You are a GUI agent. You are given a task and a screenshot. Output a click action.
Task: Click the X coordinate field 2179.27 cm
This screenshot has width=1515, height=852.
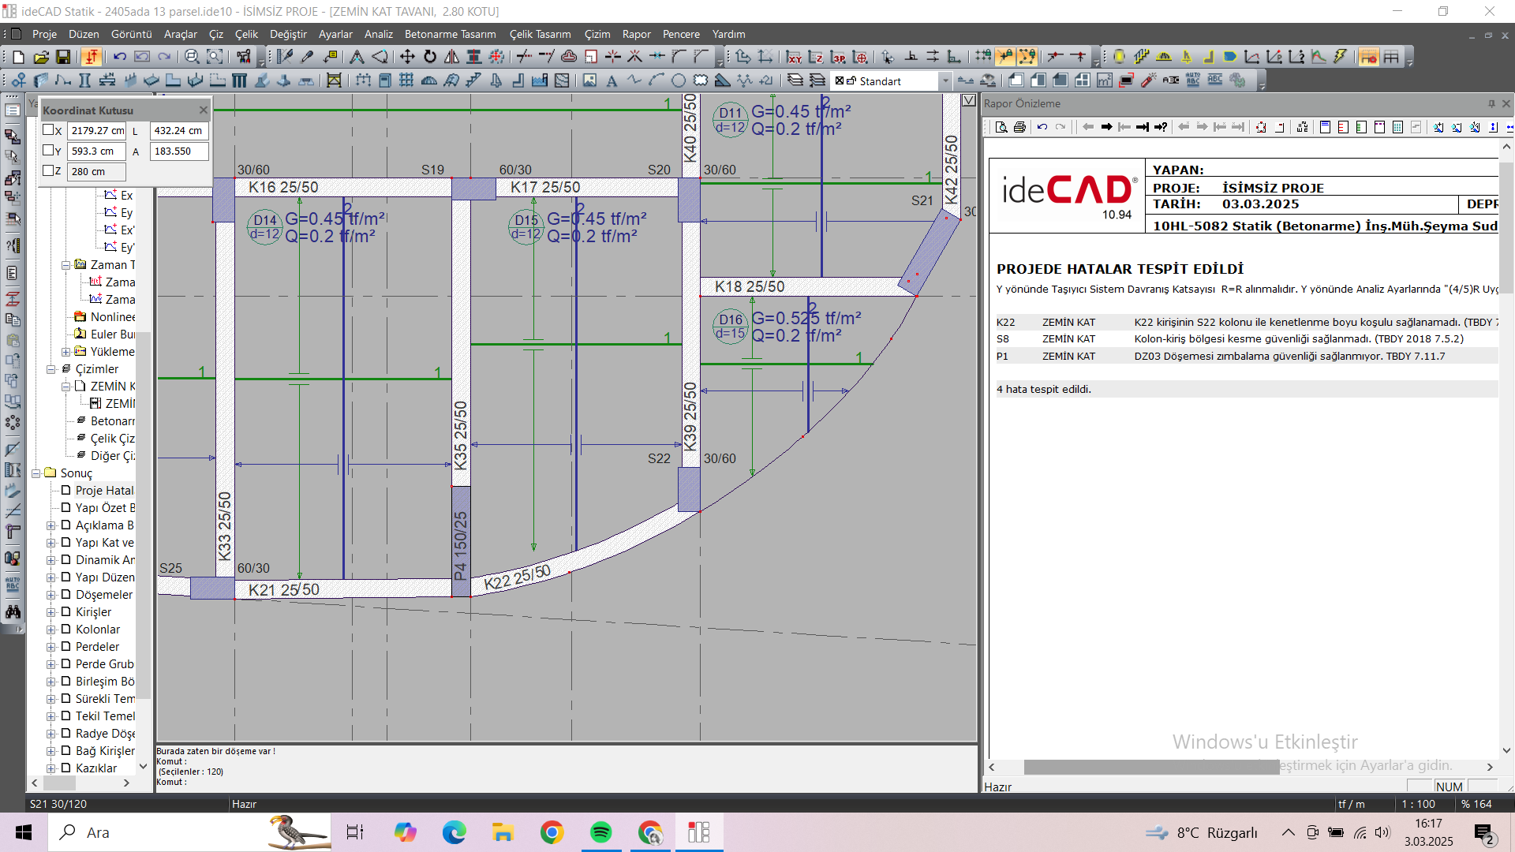pyautogui.click(x=97, y=131)
